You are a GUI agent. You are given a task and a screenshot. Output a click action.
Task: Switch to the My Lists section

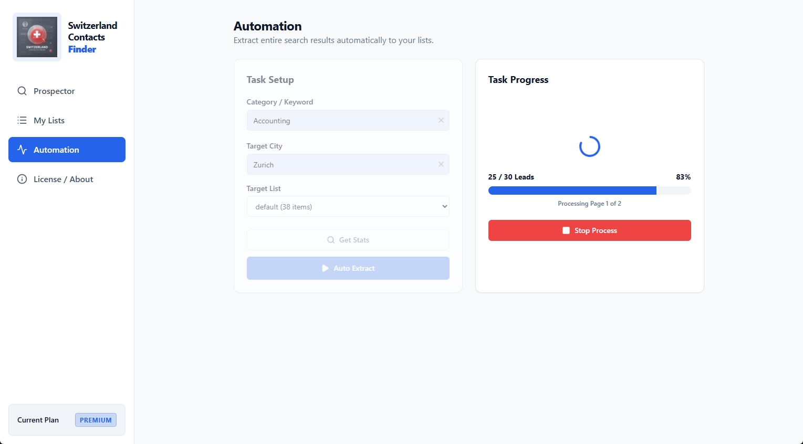click(x=49, y=120)
